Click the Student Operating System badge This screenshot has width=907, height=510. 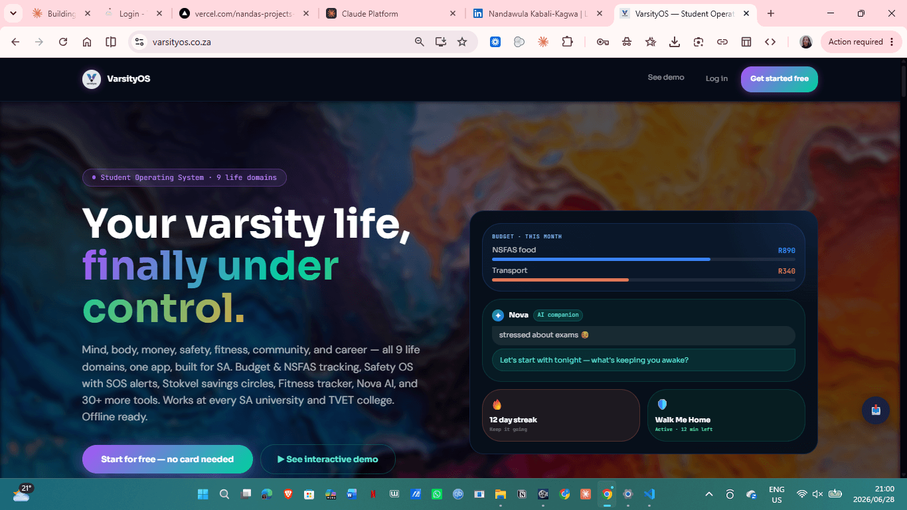point(184,177)
